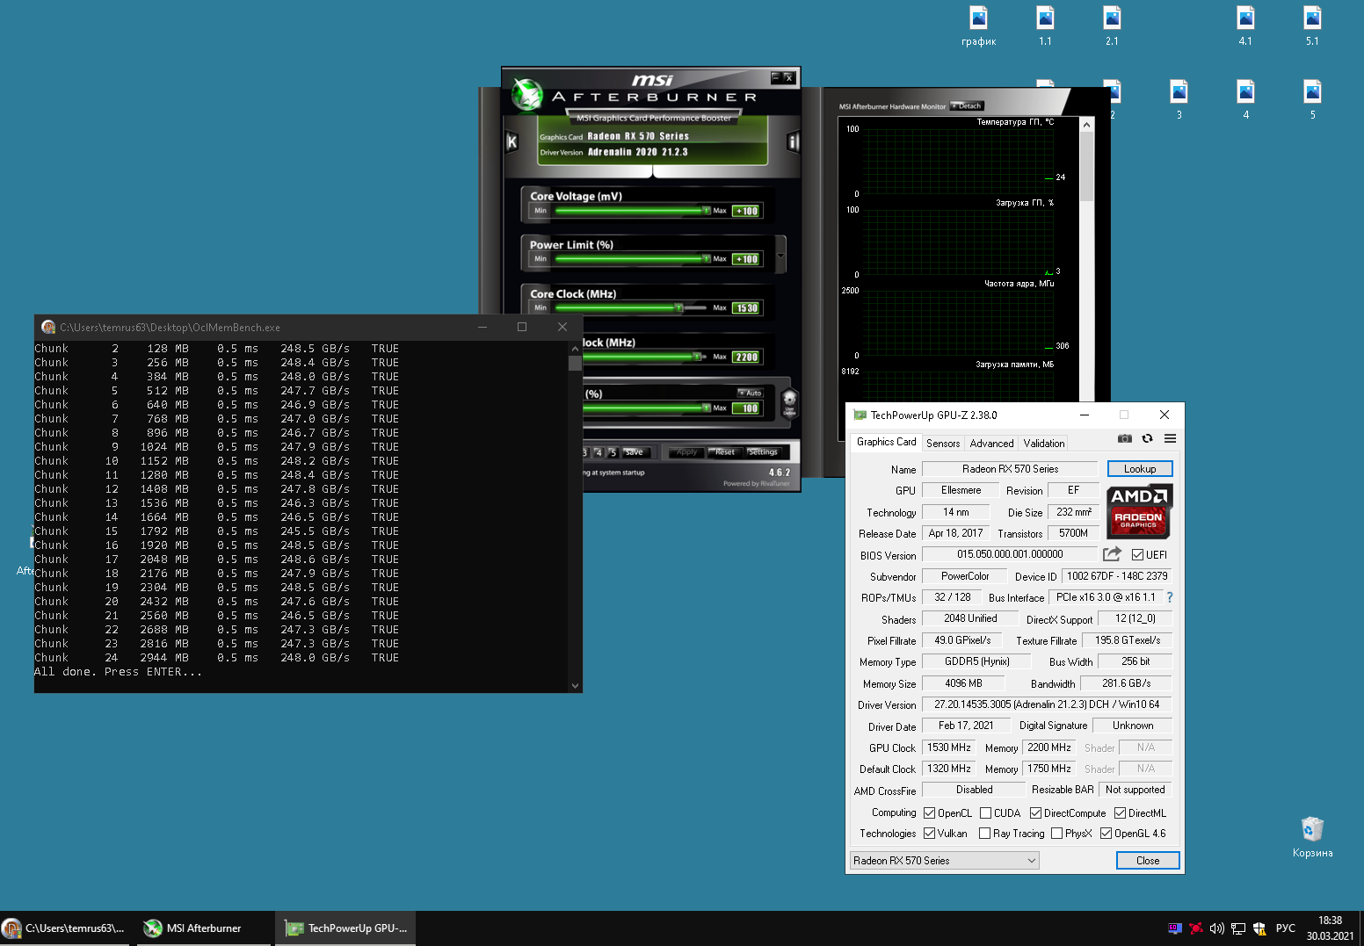Screen dimensions: 1364x946
Task: Expand the Power Limit dropdown arrow in Afterburner
Action: pyautogui.click(x=780, y=256)
